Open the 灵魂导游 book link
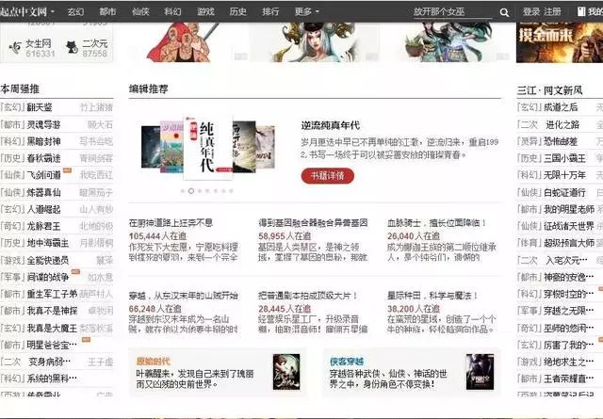603x419 pixels. [43, 124]
